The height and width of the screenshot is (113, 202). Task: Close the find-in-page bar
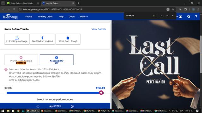click(x=172, y=16)
